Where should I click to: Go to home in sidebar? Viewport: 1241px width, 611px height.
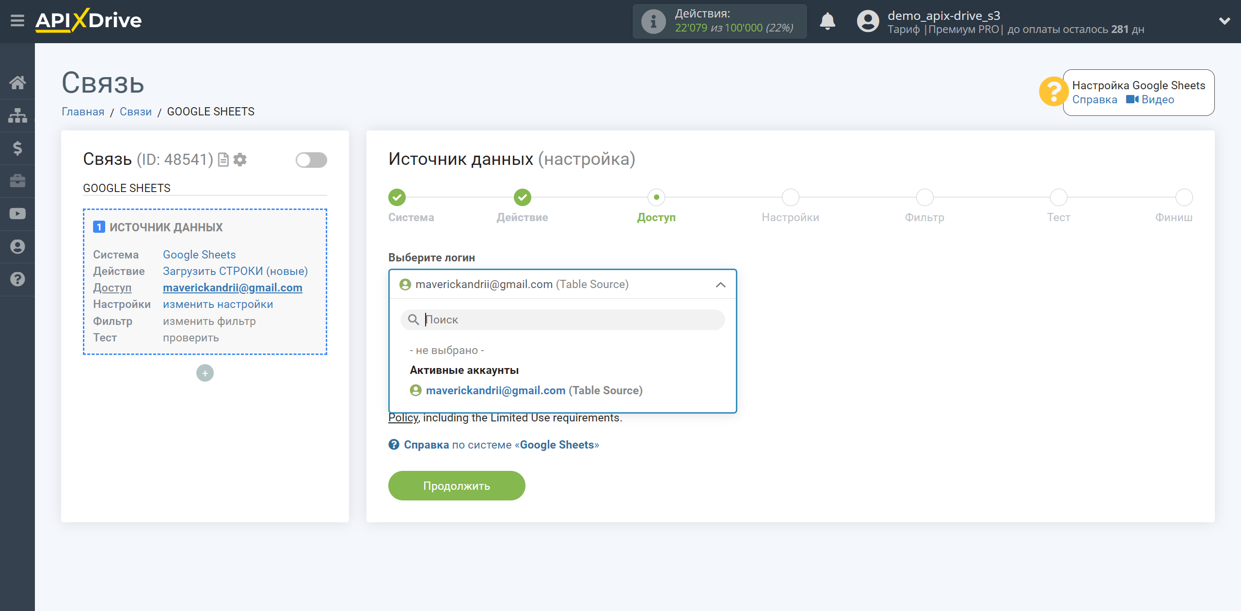[x=17, y=82]
